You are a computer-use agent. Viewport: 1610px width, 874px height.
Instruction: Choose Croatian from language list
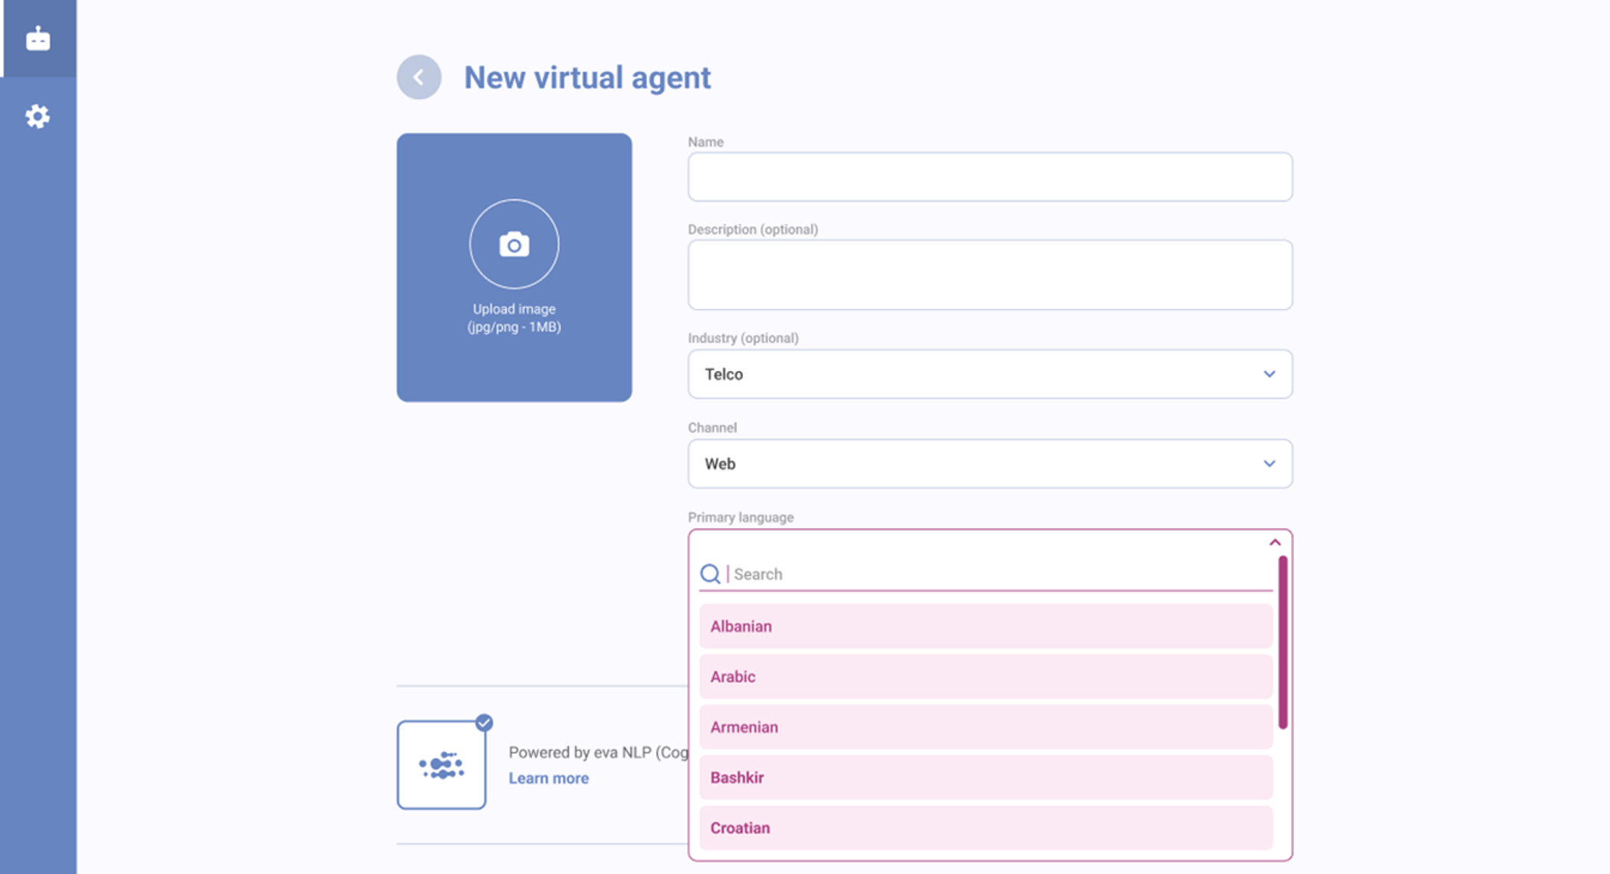point(986,828)
